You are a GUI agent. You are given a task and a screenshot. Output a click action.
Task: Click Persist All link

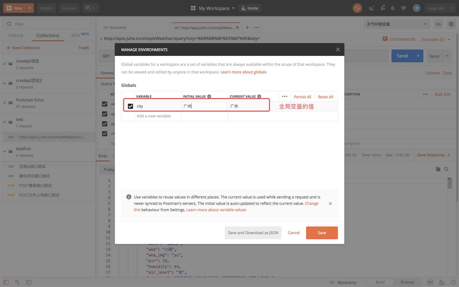[302, 97]
